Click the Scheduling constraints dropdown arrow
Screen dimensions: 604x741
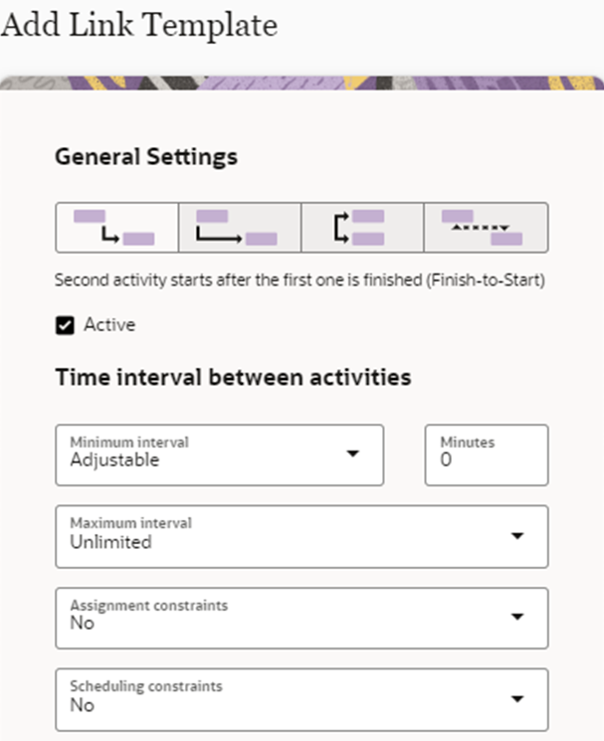(517, 699)
